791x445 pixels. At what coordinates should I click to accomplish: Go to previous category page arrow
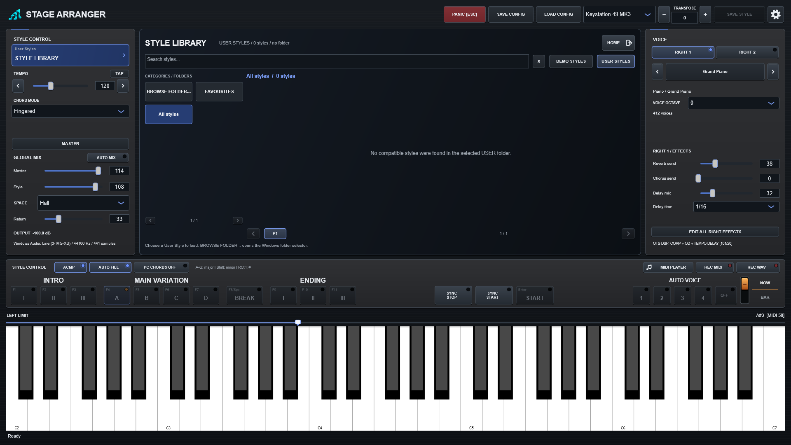[x=150, y=220]
